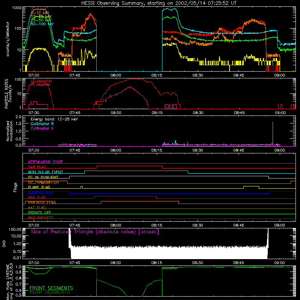The height and width of the screenshot is (300, 300).
Task: Select the 6-12 keV legend label
Action: tap(40, 13)
